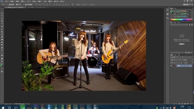Open the volume control in system tray
This screenshot has height=109, width=194.
tap(167, 108)
